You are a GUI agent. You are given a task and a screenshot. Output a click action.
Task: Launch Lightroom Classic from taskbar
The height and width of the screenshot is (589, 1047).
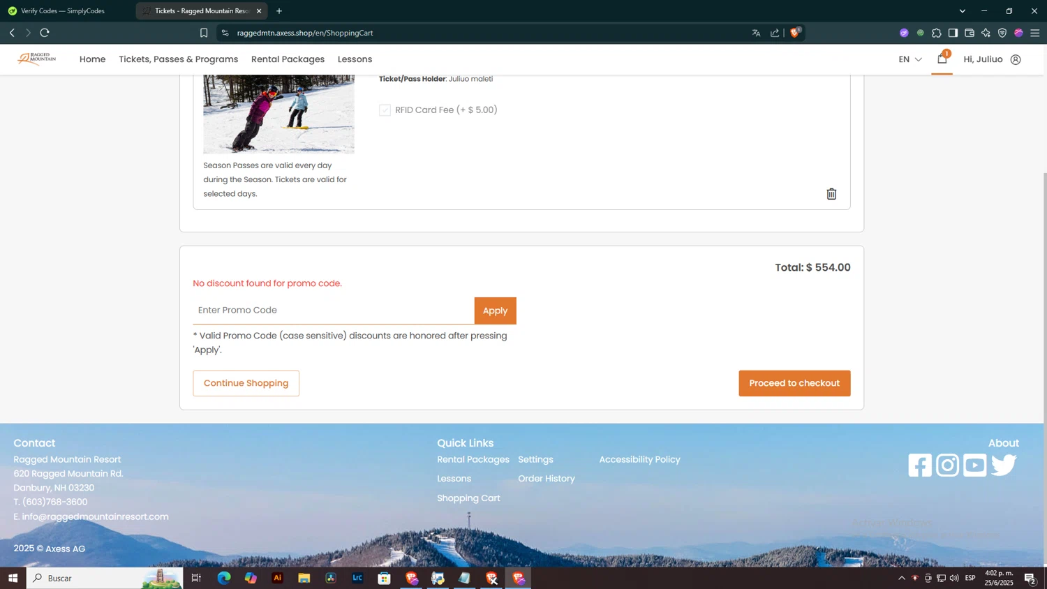pos(357,578)
